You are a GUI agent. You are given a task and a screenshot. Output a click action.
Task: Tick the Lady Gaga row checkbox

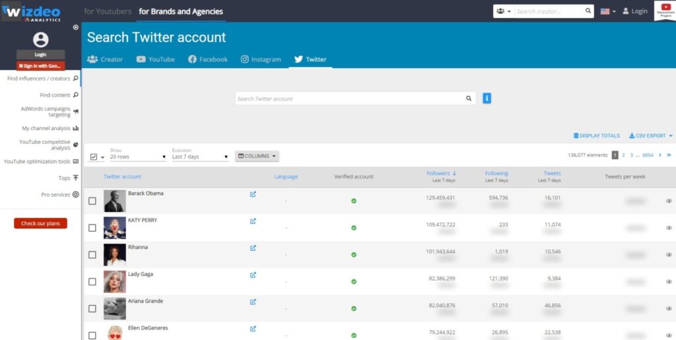[x=92, y=281]
